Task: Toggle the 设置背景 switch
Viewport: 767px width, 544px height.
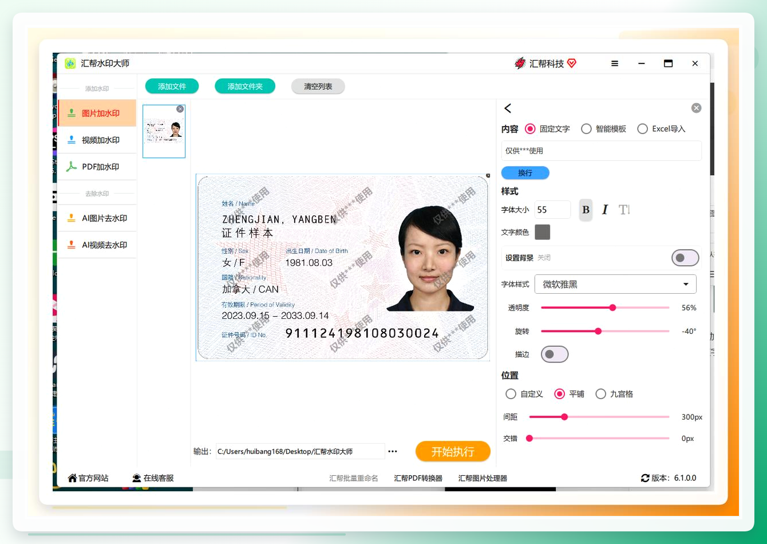Action: [x=685, y=258]
